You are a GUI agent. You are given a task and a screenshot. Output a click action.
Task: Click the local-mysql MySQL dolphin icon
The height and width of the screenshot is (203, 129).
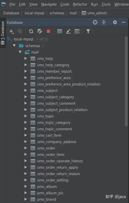(x=9, y=39)
